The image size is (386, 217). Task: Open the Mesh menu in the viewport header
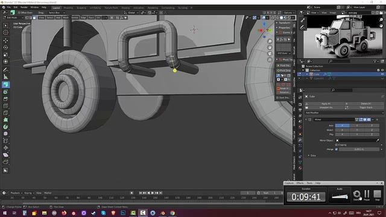coord(66,17)
